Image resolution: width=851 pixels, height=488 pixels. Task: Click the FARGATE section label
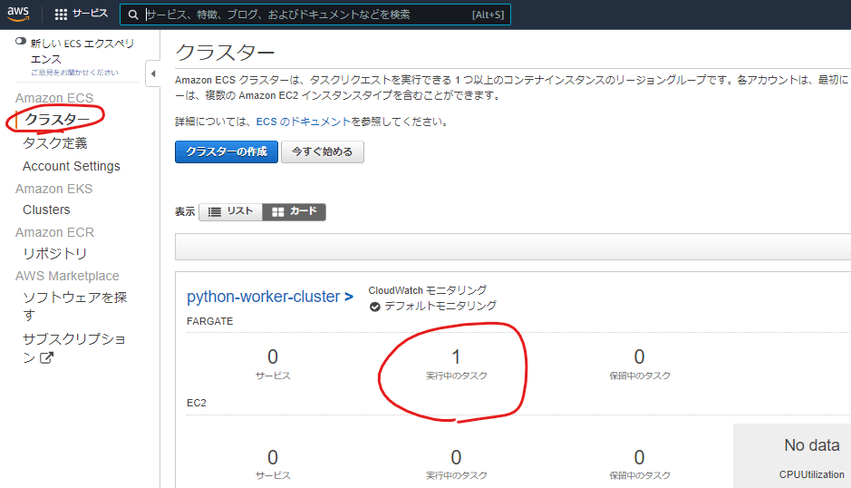(x=209, y=321)
